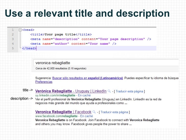Open Buscar sólo resultados en español link

87,78
